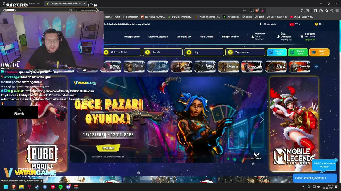Open the Draw It! bookmark

180,17
